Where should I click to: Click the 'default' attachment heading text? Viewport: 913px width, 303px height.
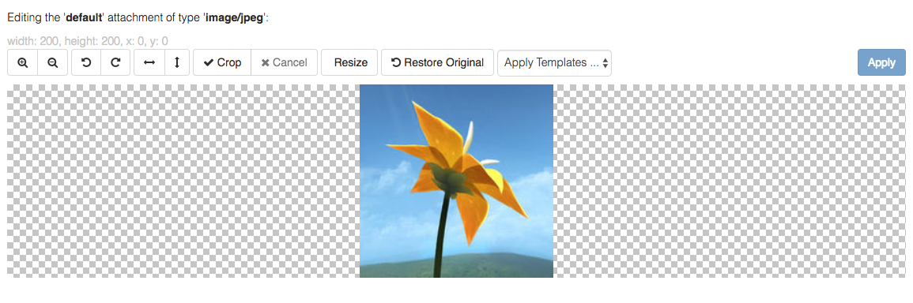pos(138,17)
